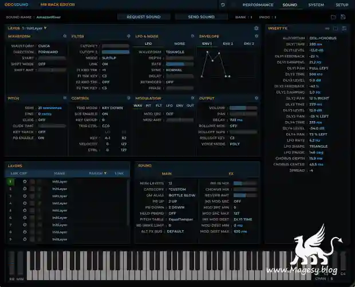The width and height of the screenshot is (355, 287).
Task: Click the pitch bend PB wheel strip
Action: pos(12,263)
